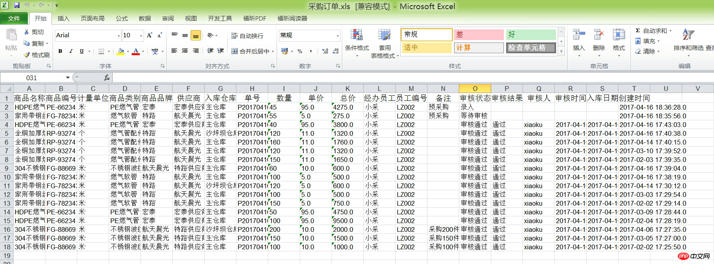The height and width of the screenshot is (264, 714).
Task: Open Conditional Formatting (条件格式)
Action: coord(357,43)
